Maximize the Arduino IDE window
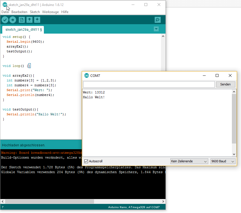The image size is (241, 213). [146, 5]
